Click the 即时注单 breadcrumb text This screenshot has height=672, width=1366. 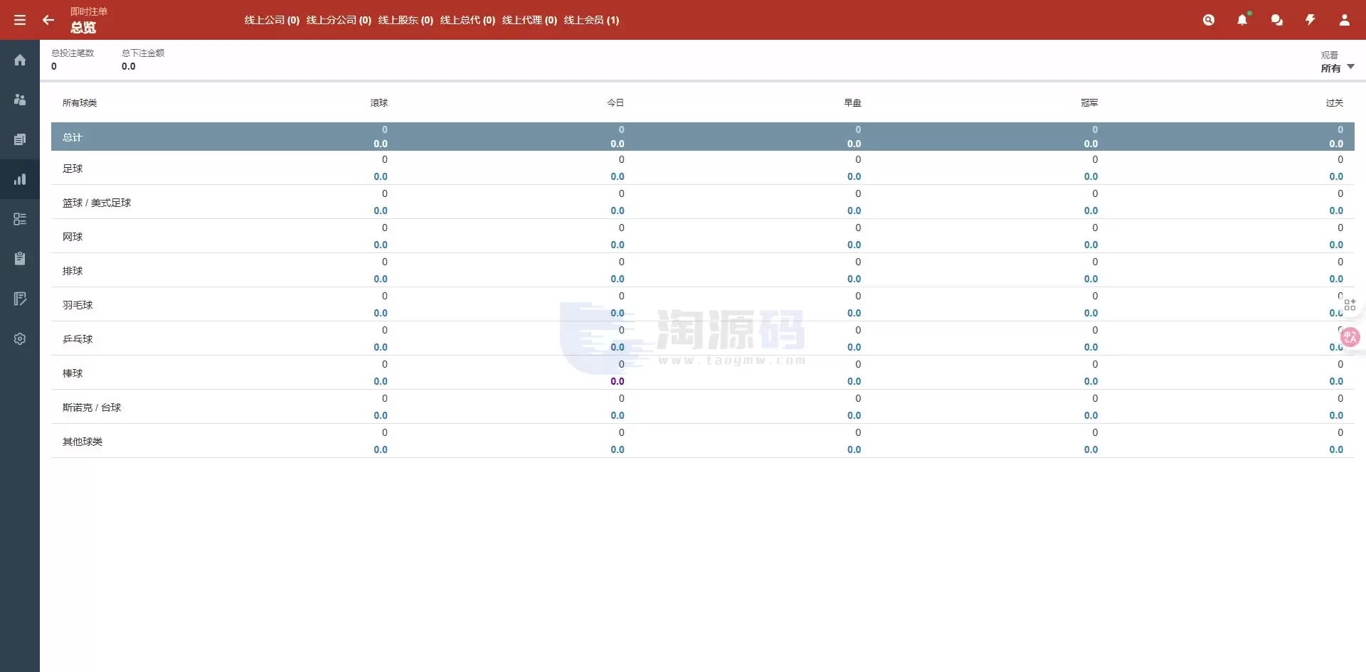(89, 11)
